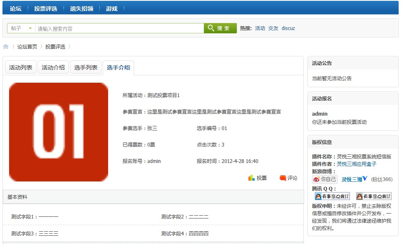Click the 评论 speech bubble icon
This screenshot has width=404, height=244.
pyautogui.click(x=283, y=178)
